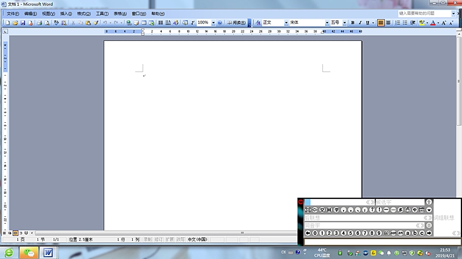The width and height of the screenshot is (462, 259).
Task: Open the font size 五号 dropdown
Action: 344,23
